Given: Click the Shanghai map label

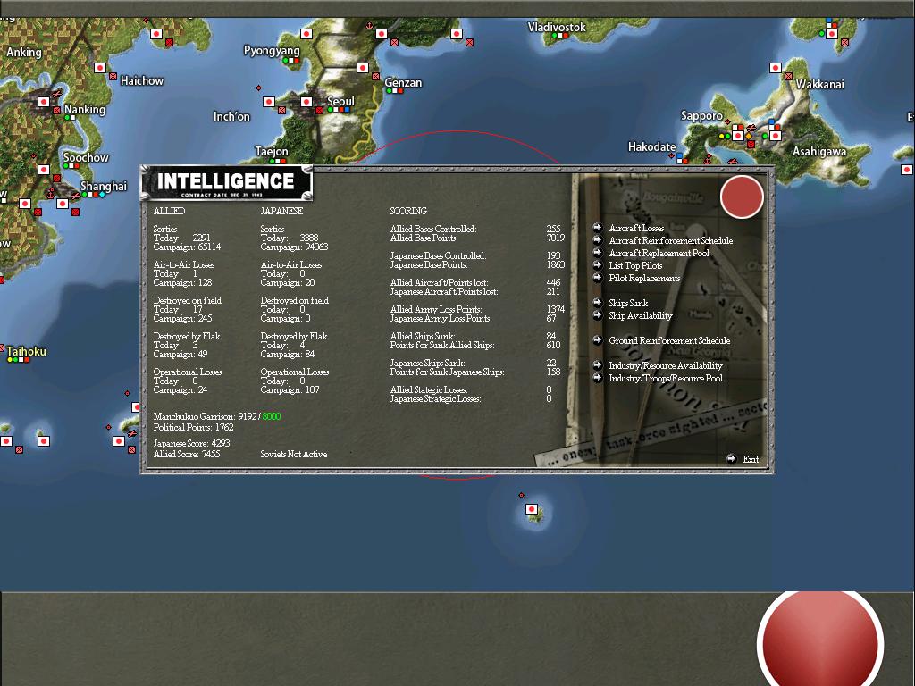Looking at the screenshot, I should click(104, 186).
